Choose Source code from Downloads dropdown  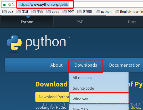[99, 88]
